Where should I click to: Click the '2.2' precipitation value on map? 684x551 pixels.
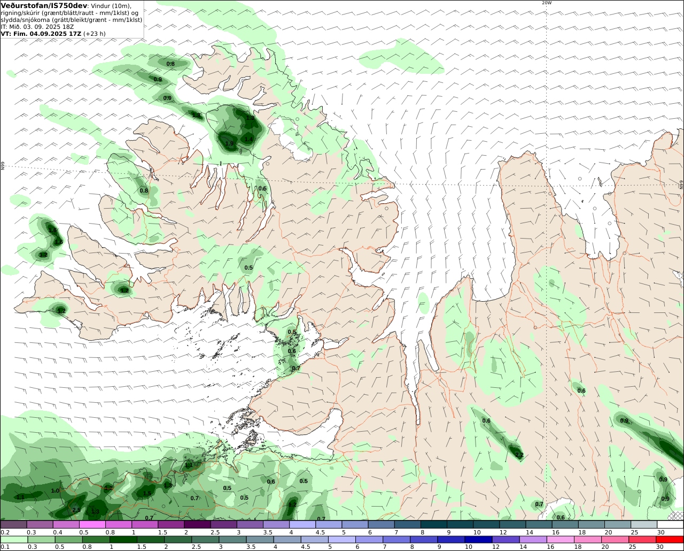coord(519,455)
